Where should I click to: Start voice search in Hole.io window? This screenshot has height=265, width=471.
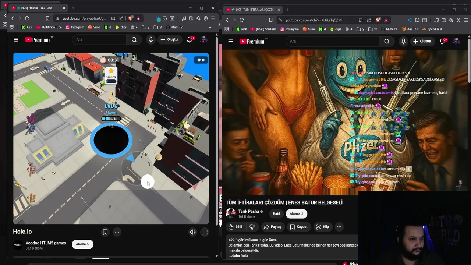(x=151, y=39)
